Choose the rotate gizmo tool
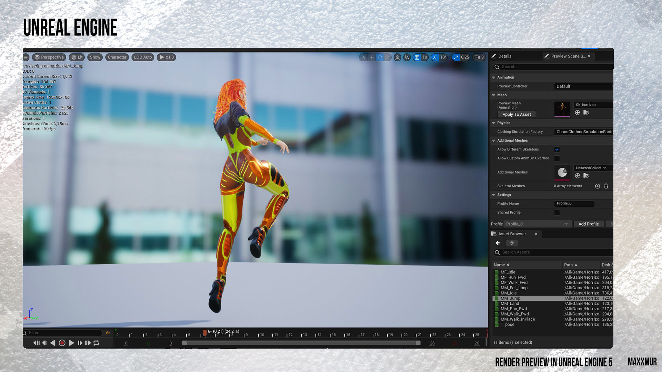662x372 pixels. (380, 57)
